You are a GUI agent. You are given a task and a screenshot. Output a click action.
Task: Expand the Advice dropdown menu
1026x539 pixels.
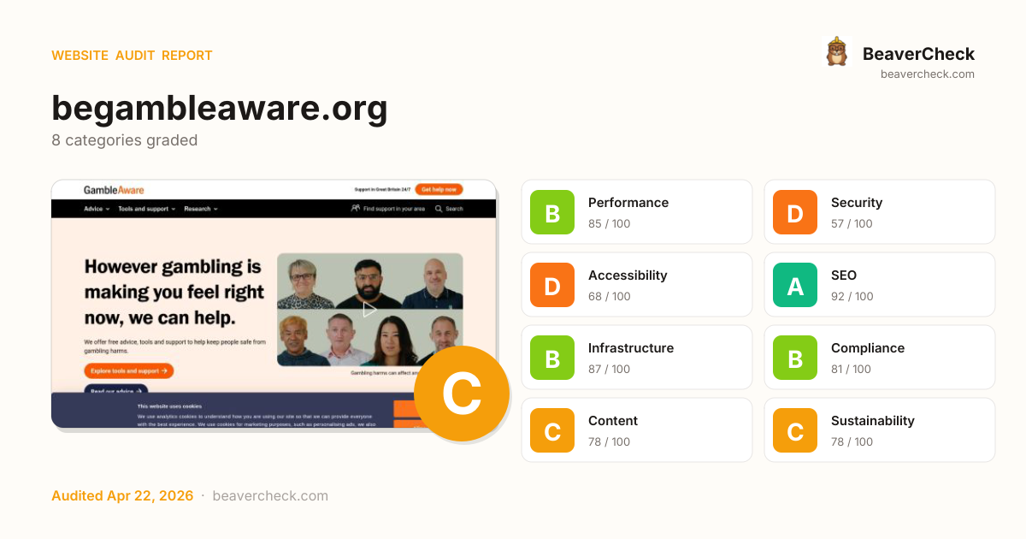97,209
